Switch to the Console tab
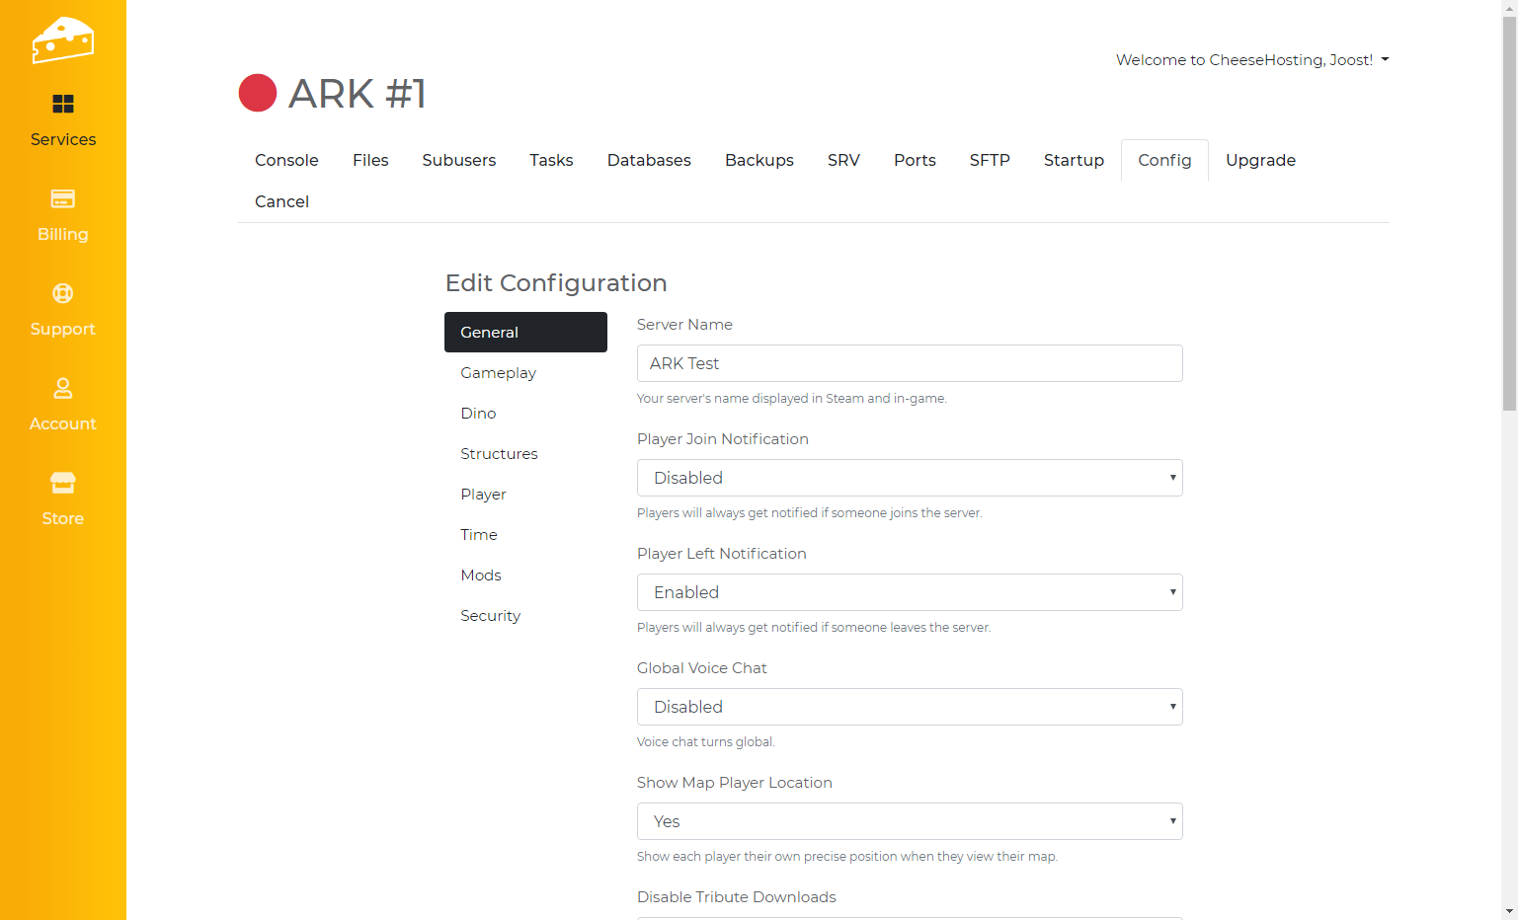 click(x=286, y=160)
